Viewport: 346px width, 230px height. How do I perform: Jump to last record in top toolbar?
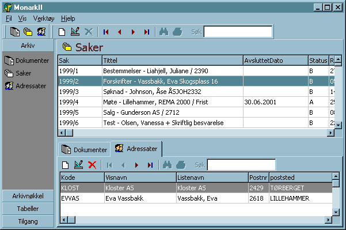tap(147, 32)
